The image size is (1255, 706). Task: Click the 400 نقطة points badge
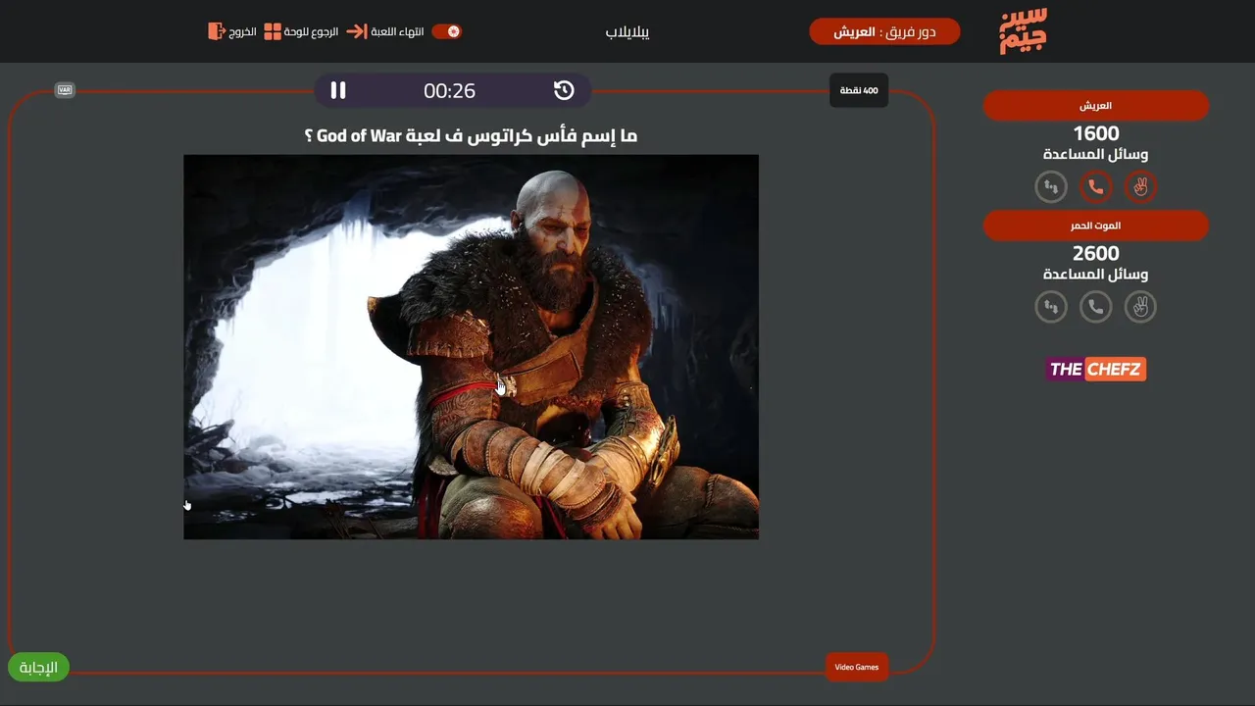coord(859,90)
